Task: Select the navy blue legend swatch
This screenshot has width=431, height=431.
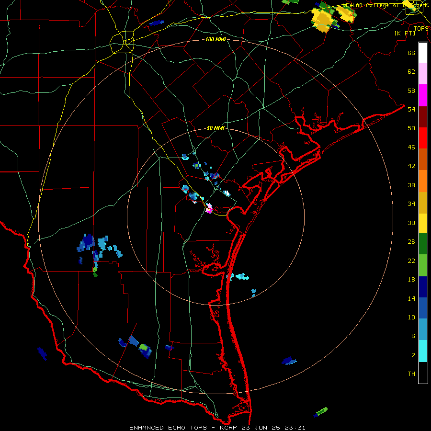Action: click(423, 287)
